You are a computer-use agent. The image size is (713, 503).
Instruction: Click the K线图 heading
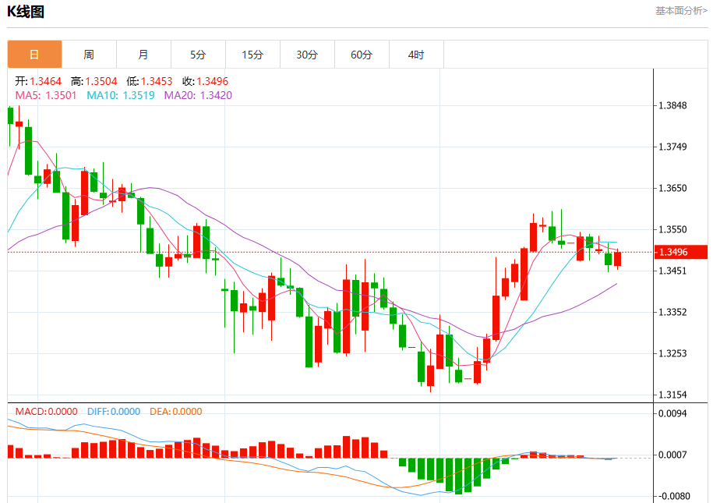[x=26, y=12]
